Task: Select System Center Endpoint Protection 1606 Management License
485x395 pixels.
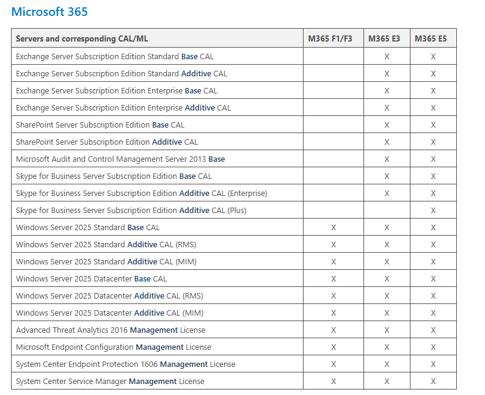Action: [126, 364]
